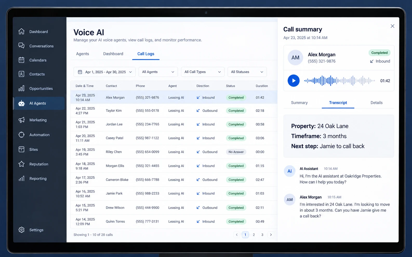Viewport: 412px width, 257px height.
Task: Select the Jordan Lee call row
Action: [x=174, y=124]
